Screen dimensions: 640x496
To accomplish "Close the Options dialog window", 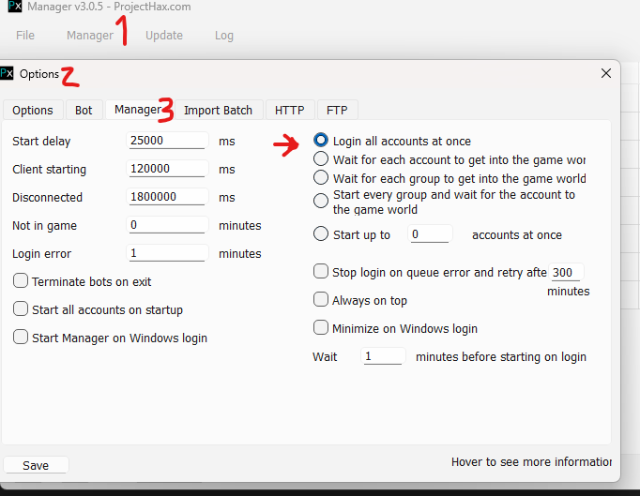I will (605, 73).
